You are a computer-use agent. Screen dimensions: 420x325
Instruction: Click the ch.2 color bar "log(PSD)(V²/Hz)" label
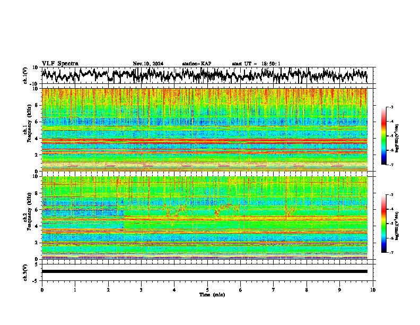coord(397,225)
